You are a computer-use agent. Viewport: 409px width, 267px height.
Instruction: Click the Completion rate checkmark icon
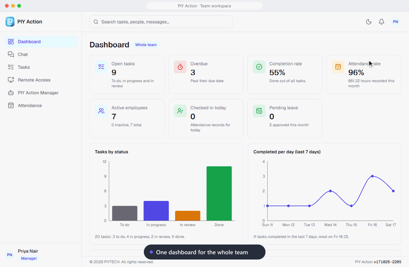pyautogui.click(x=259, y=67)
